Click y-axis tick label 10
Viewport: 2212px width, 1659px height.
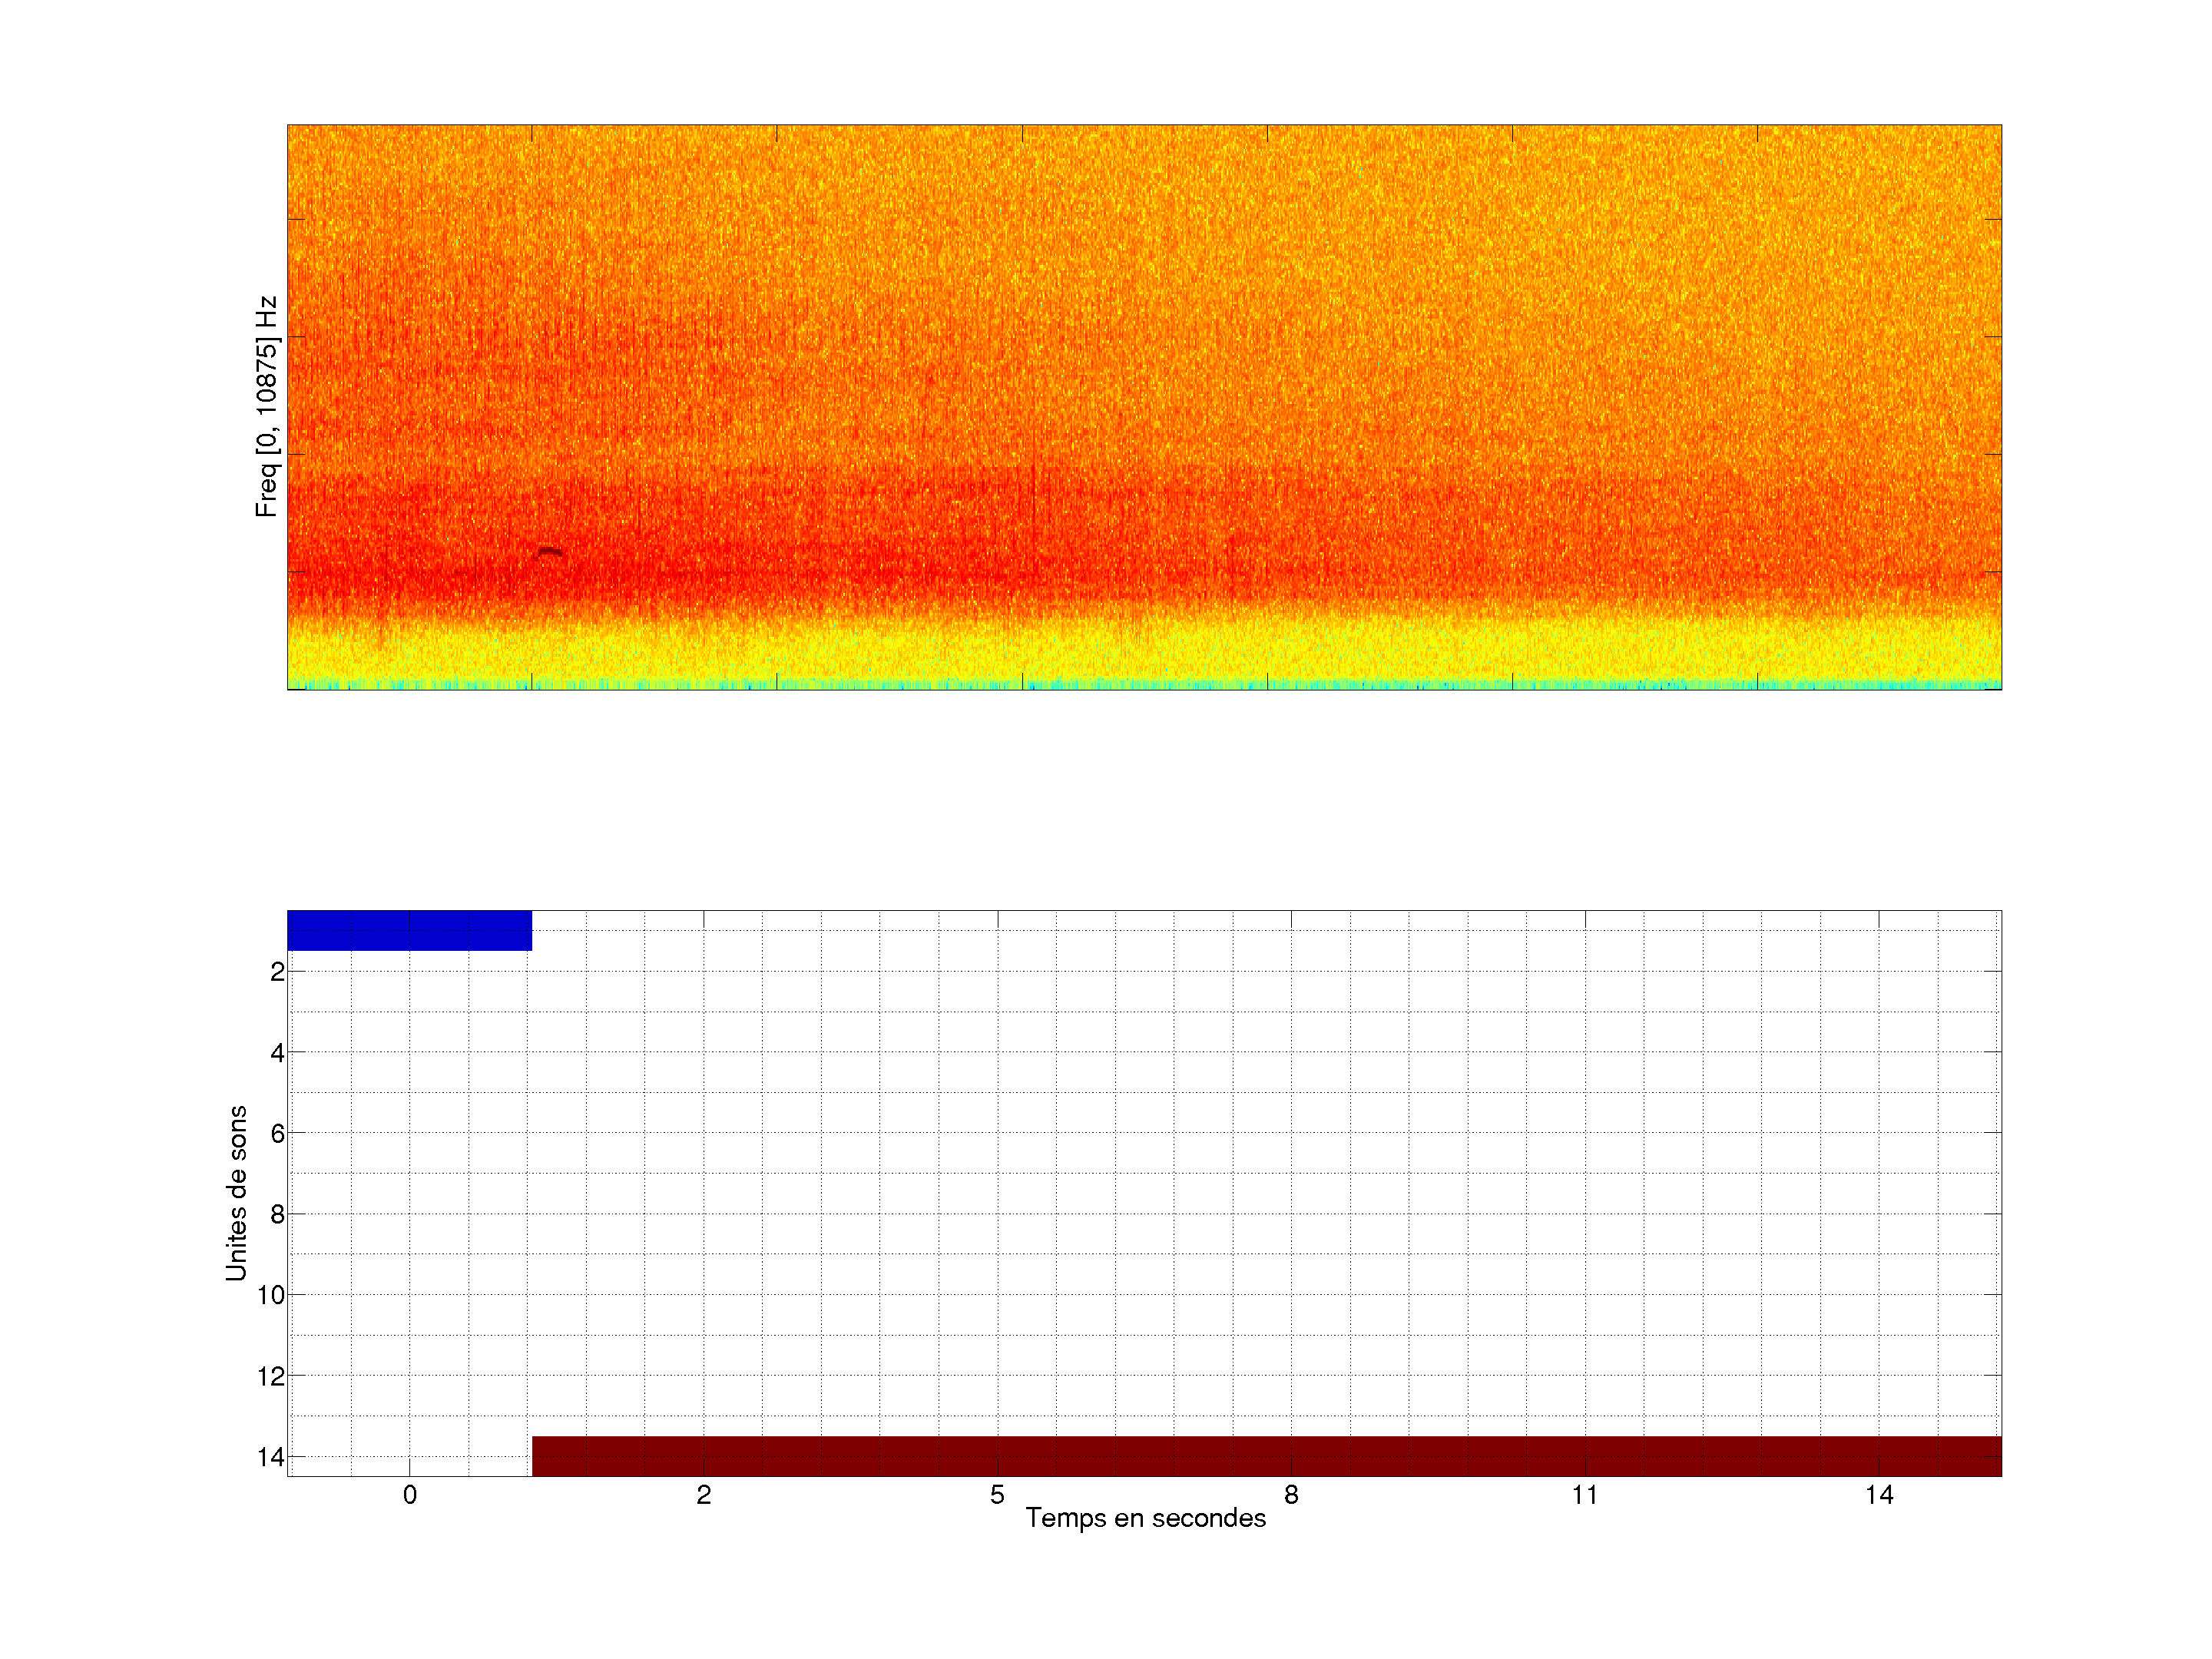pos(271,1296)
